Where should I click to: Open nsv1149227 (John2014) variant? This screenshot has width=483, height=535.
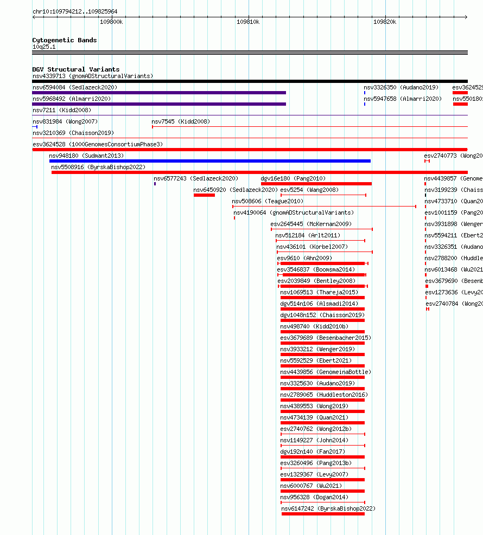(315, 440)
